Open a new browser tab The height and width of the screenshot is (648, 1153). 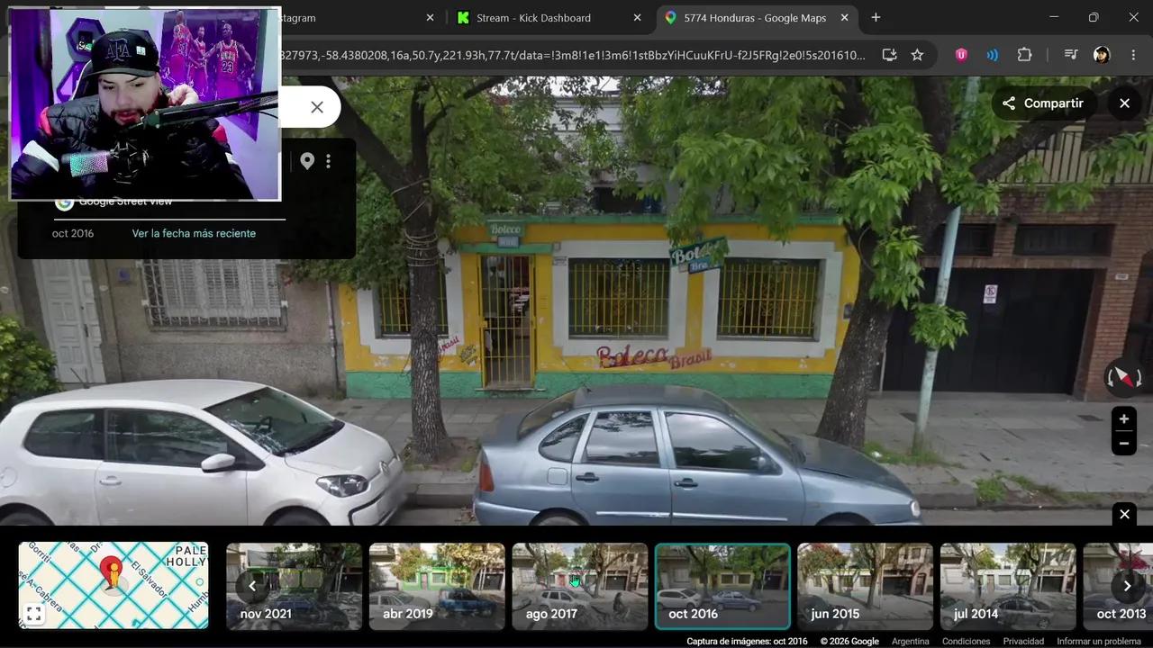[x=876, y=17]
